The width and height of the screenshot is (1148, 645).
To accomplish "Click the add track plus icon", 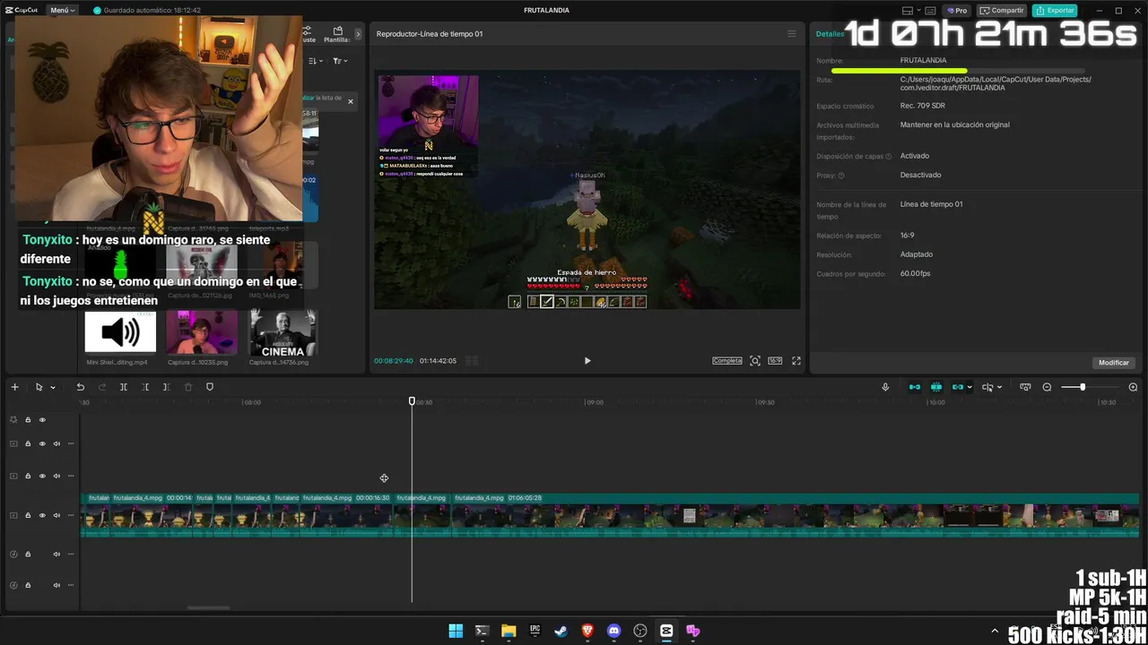I will tap(14, 387).
